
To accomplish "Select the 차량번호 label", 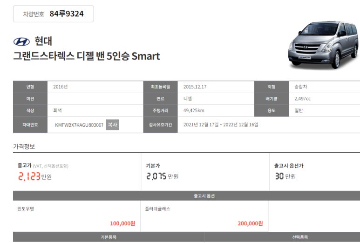I will [34, 14].
